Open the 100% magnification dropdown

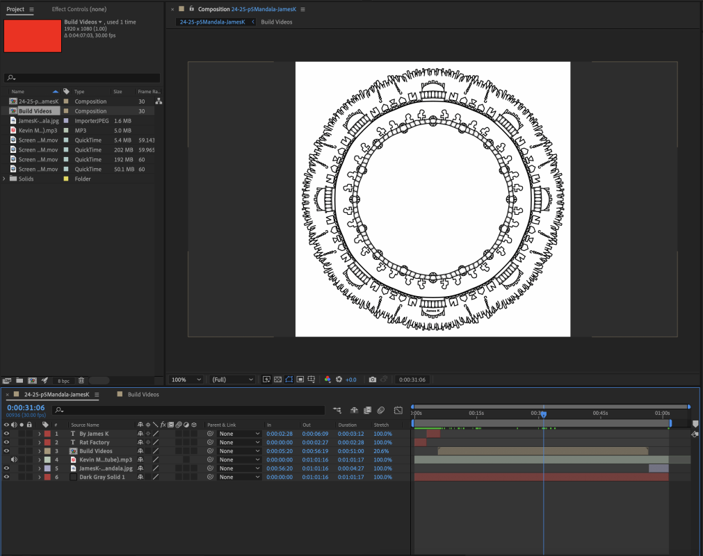[186, 379]
